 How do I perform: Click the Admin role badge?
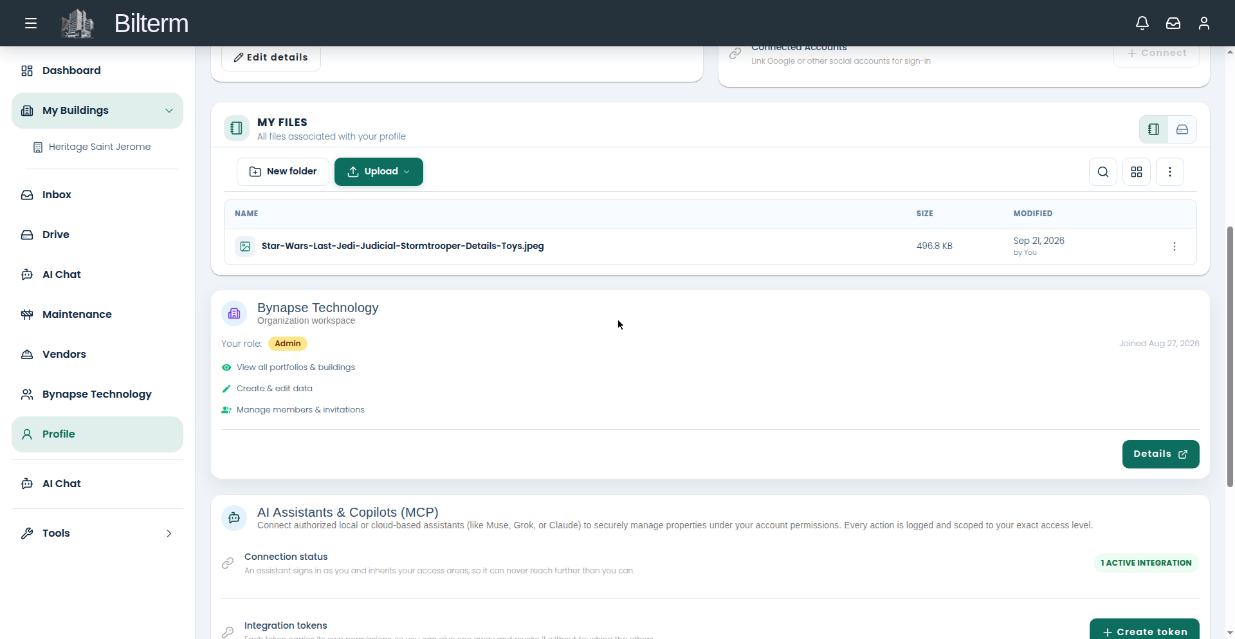click(x=288, y=344)
